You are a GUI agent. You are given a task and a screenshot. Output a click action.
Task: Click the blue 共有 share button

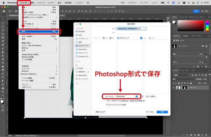point(196,11)
